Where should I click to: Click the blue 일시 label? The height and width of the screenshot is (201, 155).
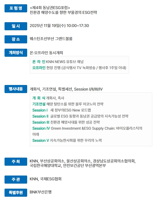pos(16,26)
